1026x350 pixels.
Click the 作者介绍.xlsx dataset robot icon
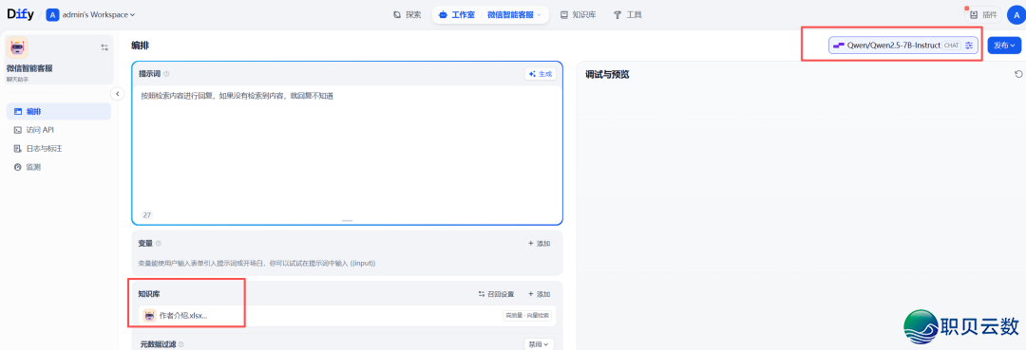point(149,316)
